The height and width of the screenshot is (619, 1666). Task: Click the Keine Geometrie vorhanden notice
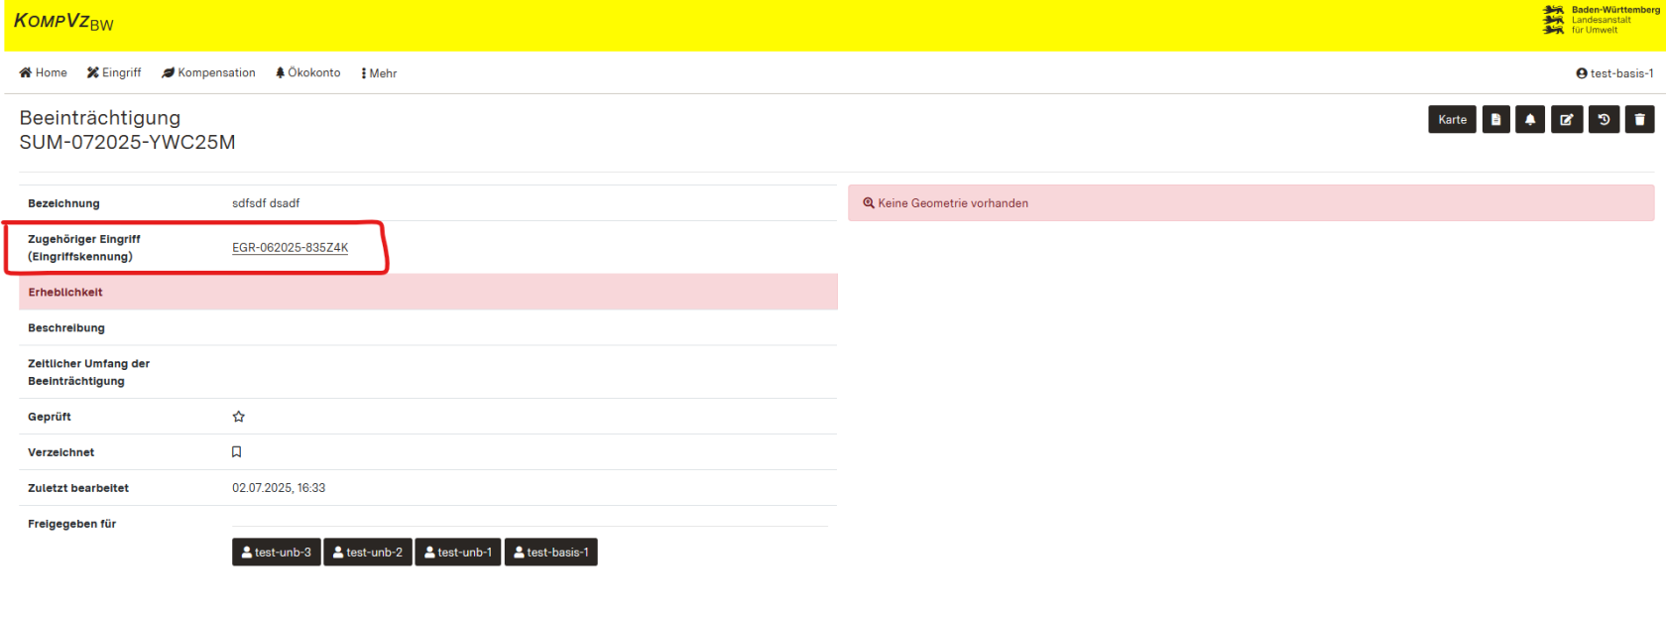click(1250, 203)
